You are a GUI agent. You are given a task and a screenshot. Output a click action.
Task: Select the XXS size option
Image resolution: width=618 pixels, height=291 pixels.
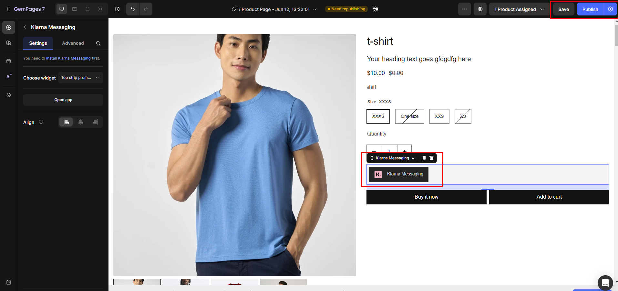click(439, 116)
